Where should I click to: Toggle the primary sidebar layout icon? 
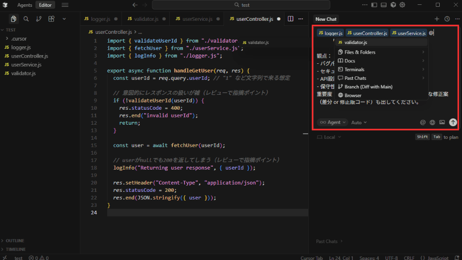[374, 5]
